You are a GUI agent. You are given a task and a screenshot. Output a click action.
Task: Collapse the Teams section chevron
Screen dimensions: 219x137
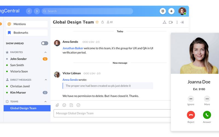tap(45, 102)
